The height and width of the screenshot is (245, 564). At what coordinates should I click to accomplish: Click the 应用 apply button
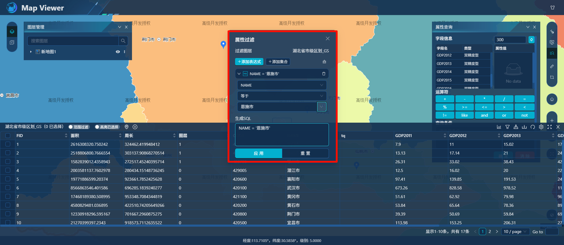pyautogui.click(x=259, y=153)
